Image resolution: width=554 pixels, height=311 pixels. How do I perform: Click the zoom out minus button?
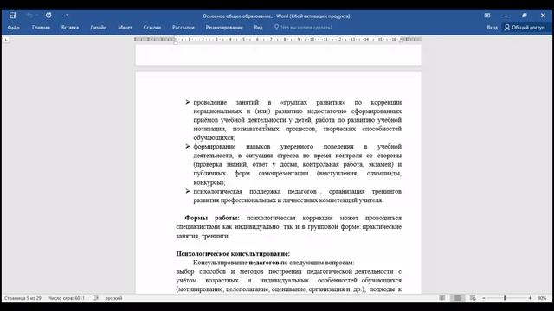[x=484, y=298]
